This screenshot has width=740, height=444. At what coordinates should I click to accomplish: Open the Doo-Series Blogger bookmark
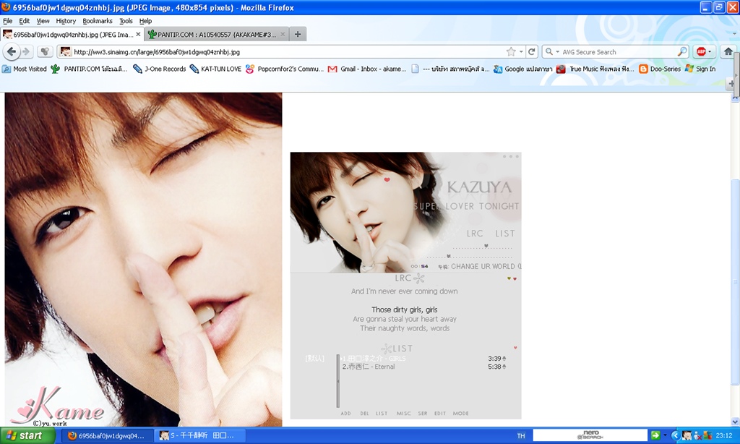click(660, 69)
